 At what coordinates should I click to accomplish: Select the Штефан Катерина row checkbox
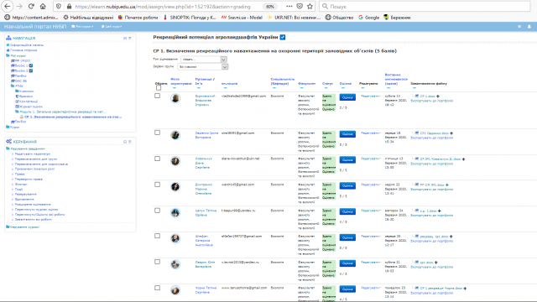[x=157, y=236]
